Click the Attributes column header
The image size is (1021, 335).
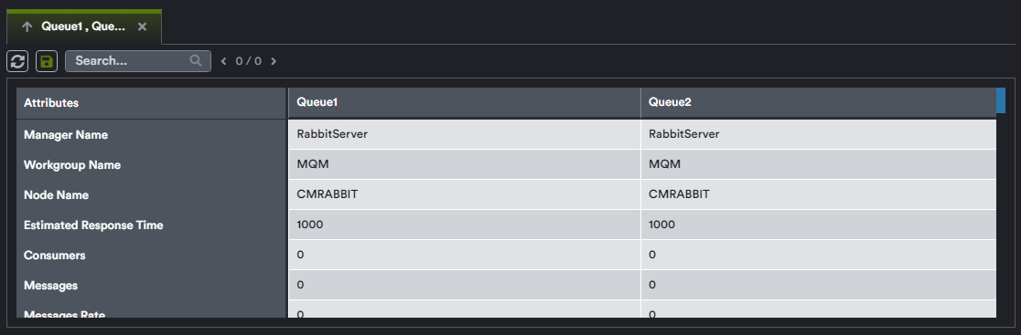click(x=152, y=103)
